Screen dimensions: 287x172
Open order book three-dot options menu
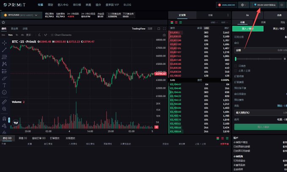tap(228, 15)
